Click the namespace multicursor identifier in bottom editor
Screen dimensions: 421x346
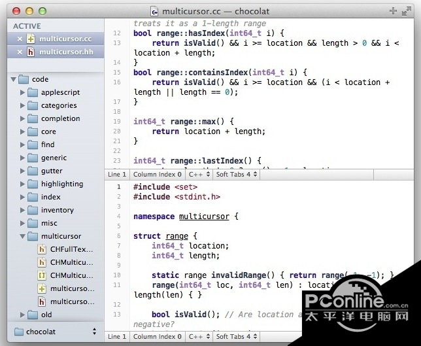[x=204, y=216]
